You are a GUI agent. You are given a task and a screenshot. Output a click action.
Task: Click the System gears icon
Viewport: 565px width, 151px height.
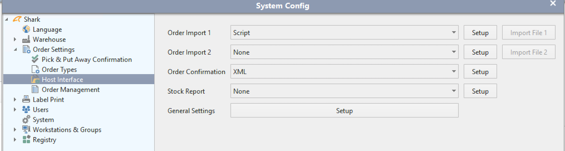coord(26,119)
